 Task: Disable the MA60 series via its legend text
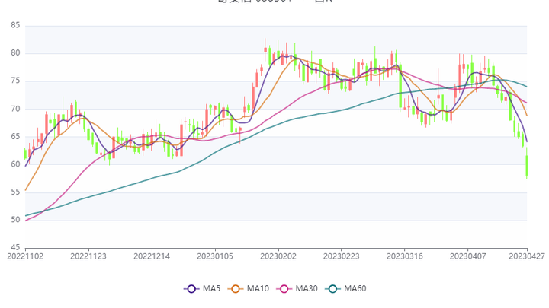click(x=355, y=288)
